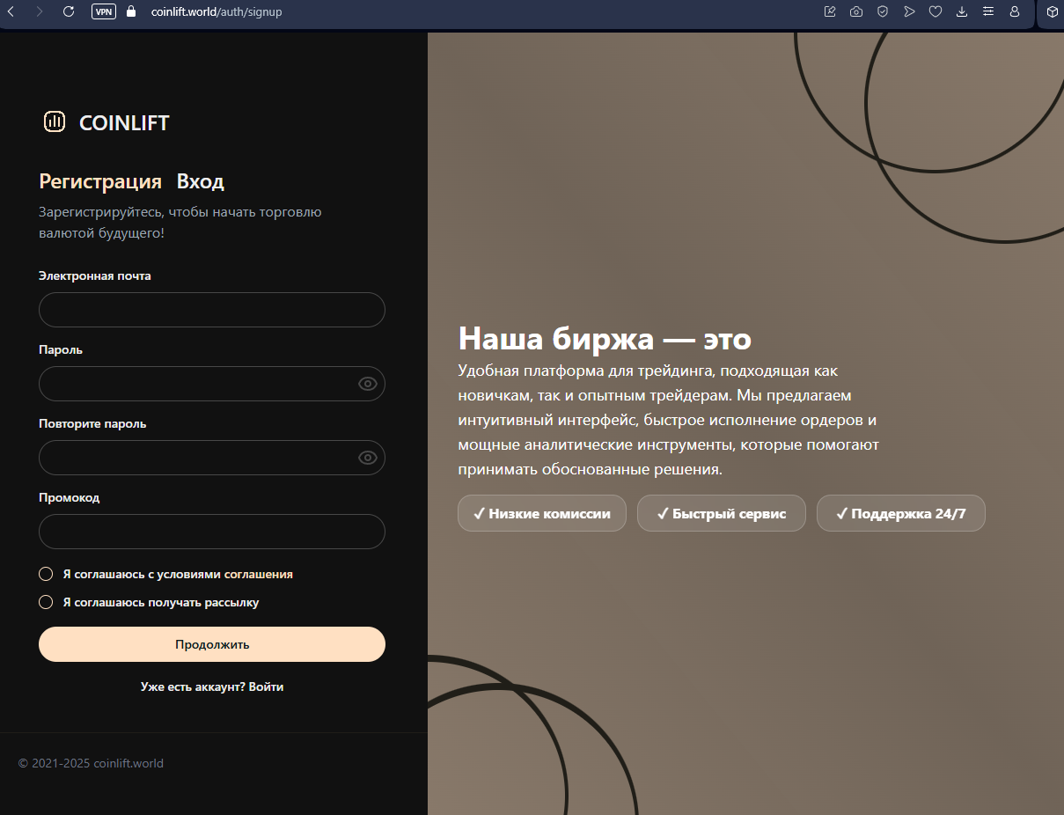Viewport: 1064px width, 815px height.
Task: Open the VPN badge in the address bar
Action: [x=104, y=11]
